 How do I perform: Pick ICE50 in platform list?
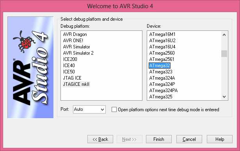coord(69,72)
